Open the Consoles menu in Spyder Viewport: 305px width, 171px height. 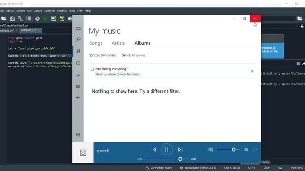[x=49, y=11]
